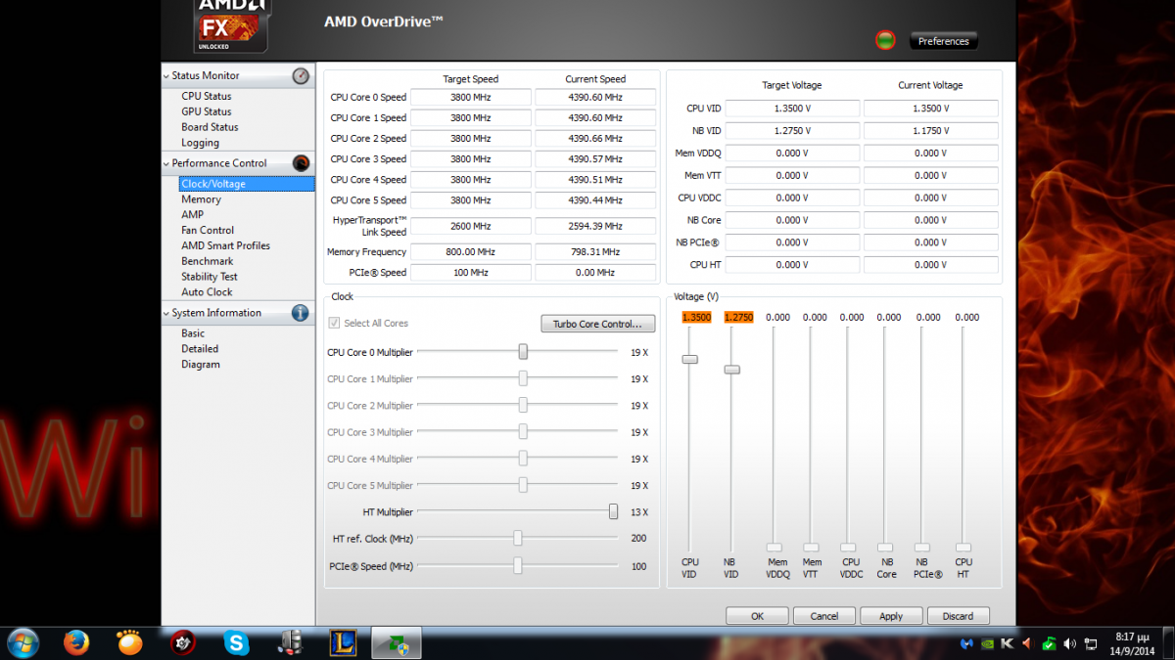Open Skype from the taskbar

[236, 642]
